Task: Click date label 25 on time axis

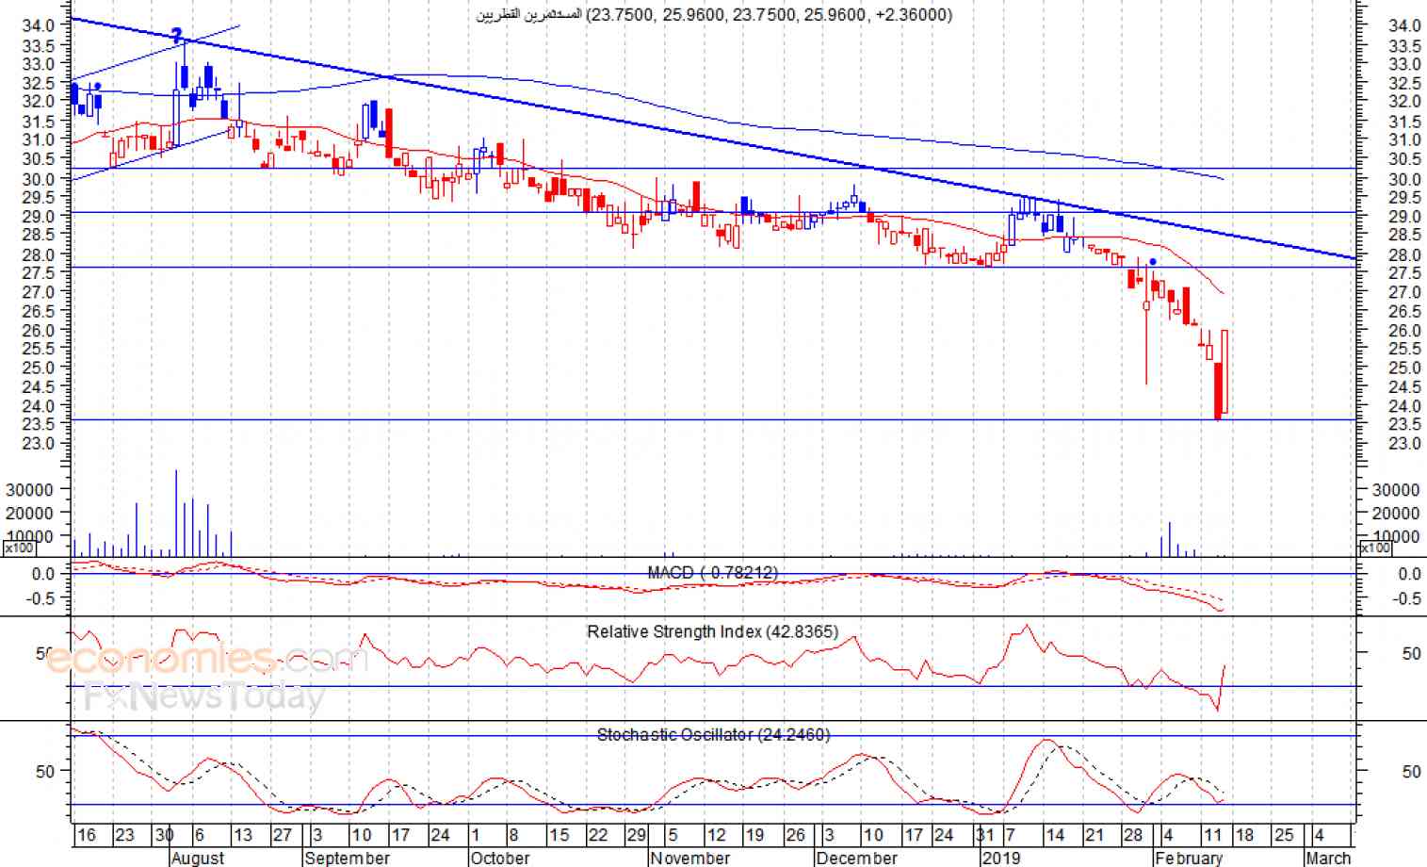Action: click(1284, 835)
